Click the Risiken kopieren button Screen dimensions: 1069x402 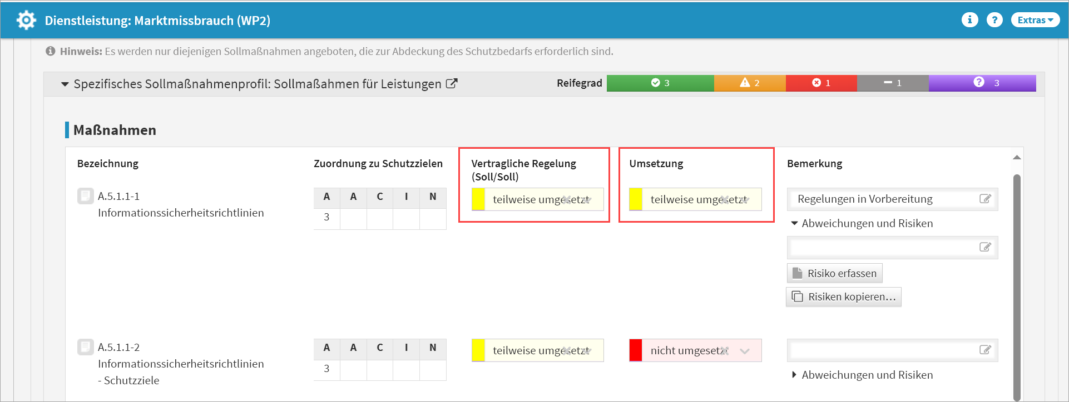pos(844,297)
